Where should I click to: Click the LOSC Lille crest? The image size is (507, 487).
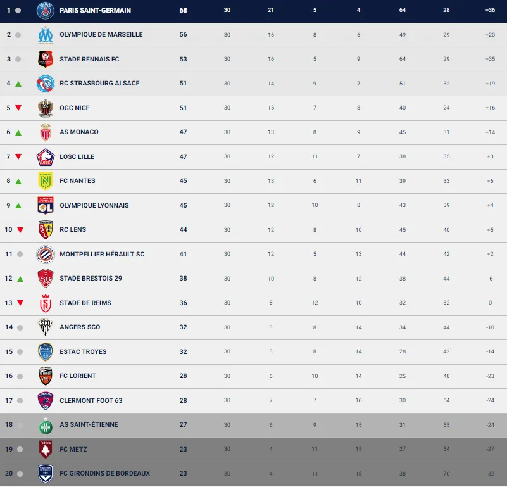[x=45, y=156]
